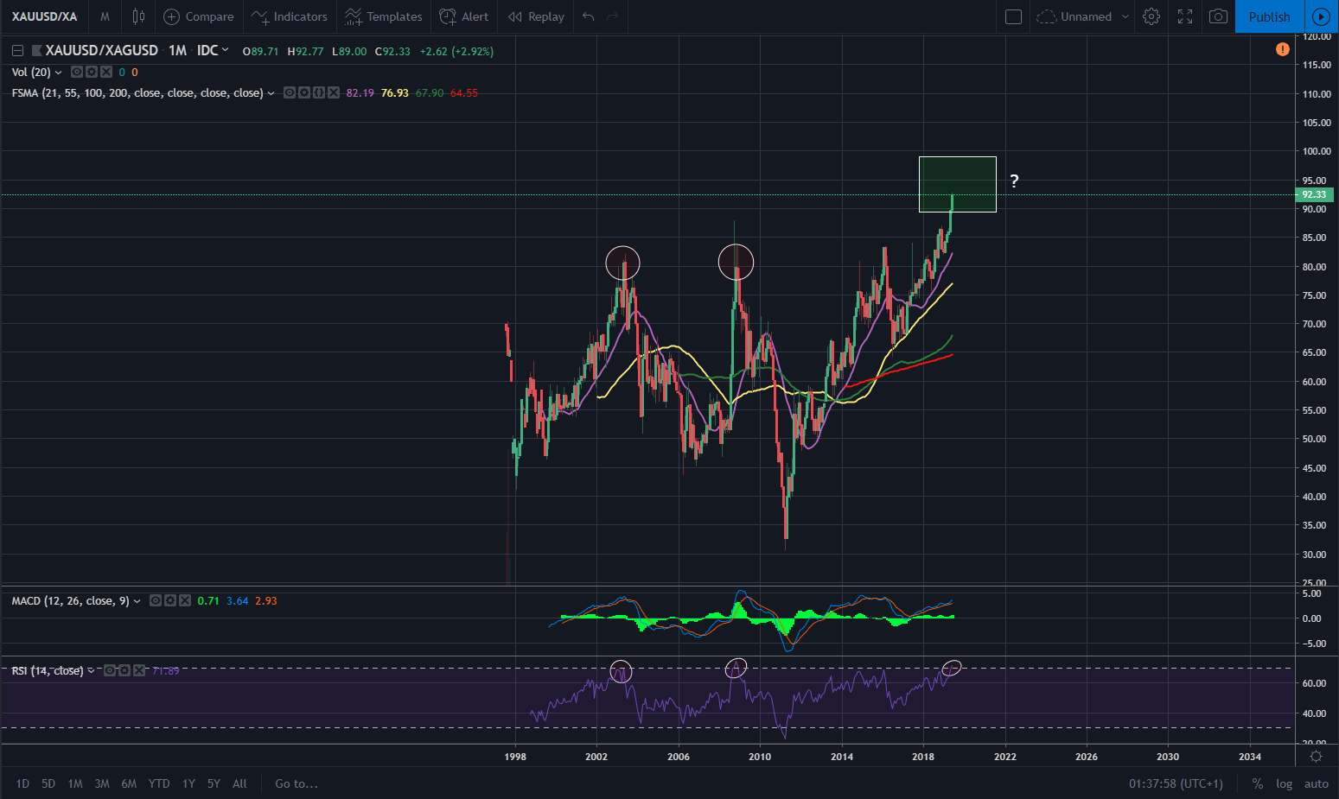Click the play button beside Publish

click(1321, 16)
